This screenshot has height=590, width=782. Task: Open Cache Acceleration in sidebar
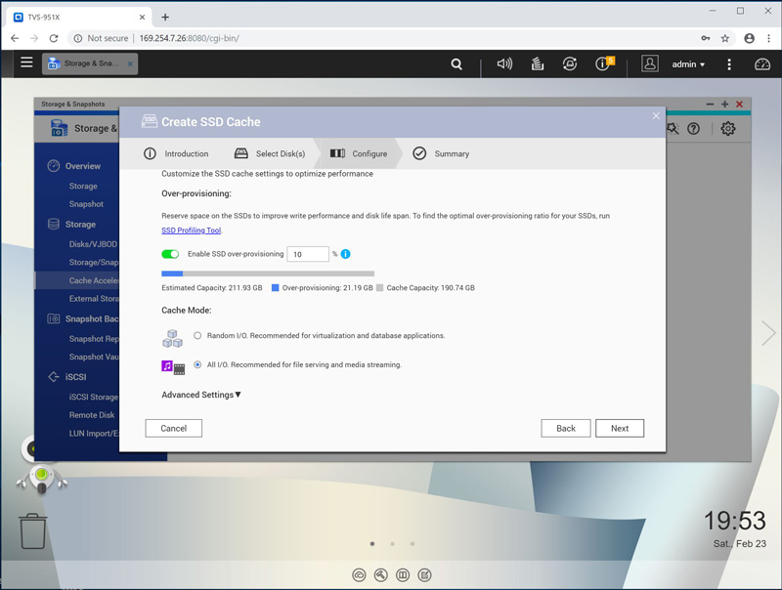click(x=93, y=280)
